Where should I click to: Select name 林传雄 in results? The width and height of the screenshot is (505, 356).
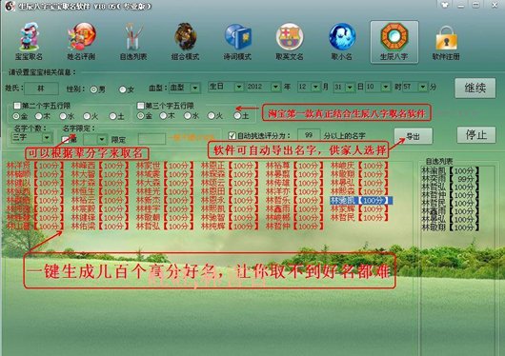coord(294,183)
